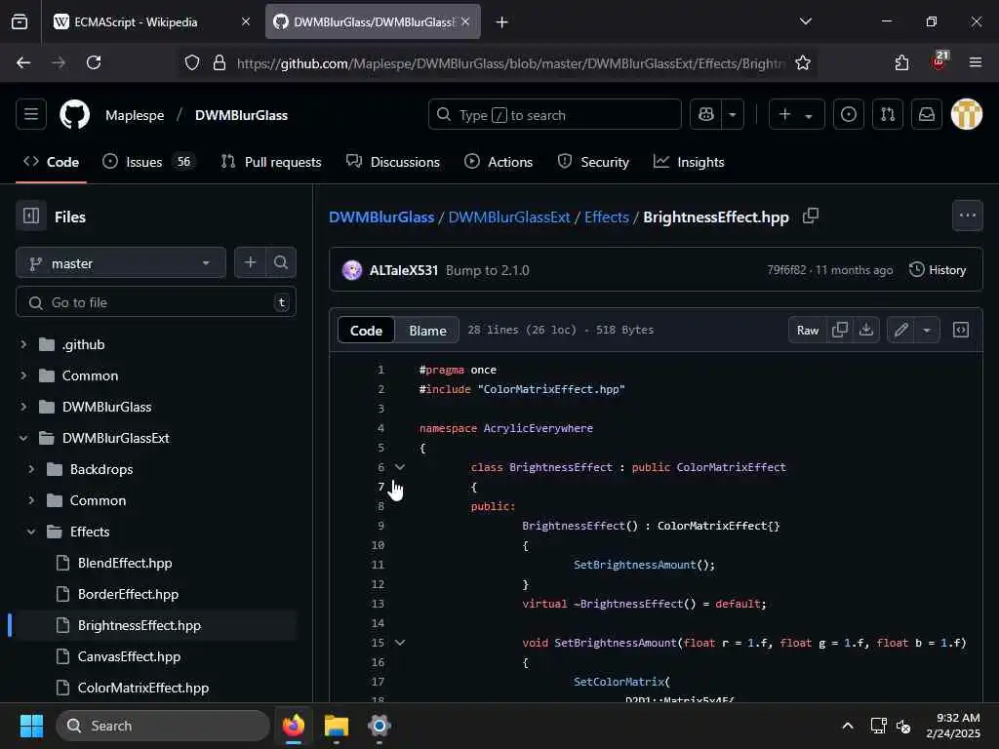Screen dimensions: 999x749
Task: Collapse code fold at line 15
Action: point(399,643)
